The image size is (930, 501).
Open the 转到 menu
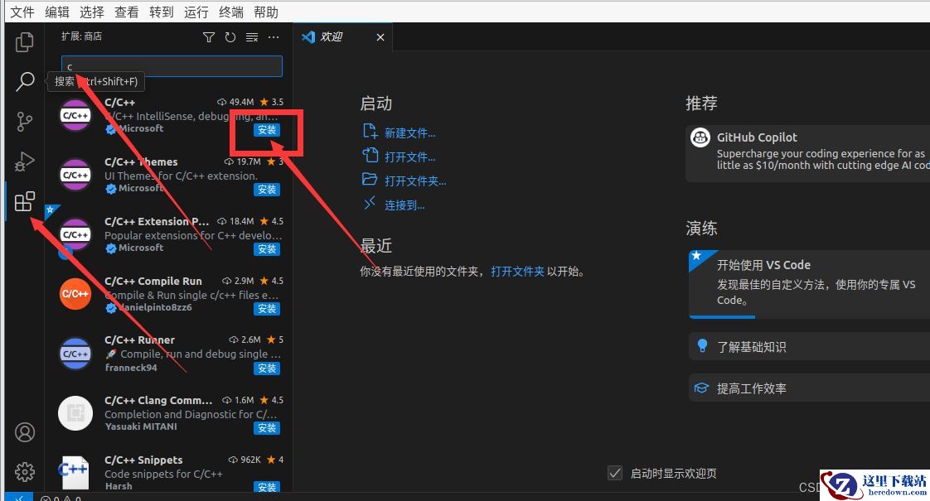[162, 12]
